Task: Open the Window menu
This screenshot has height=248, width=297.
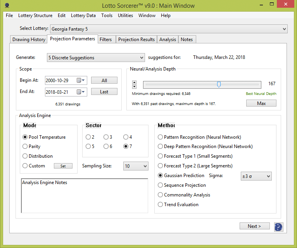Action: 147,15
